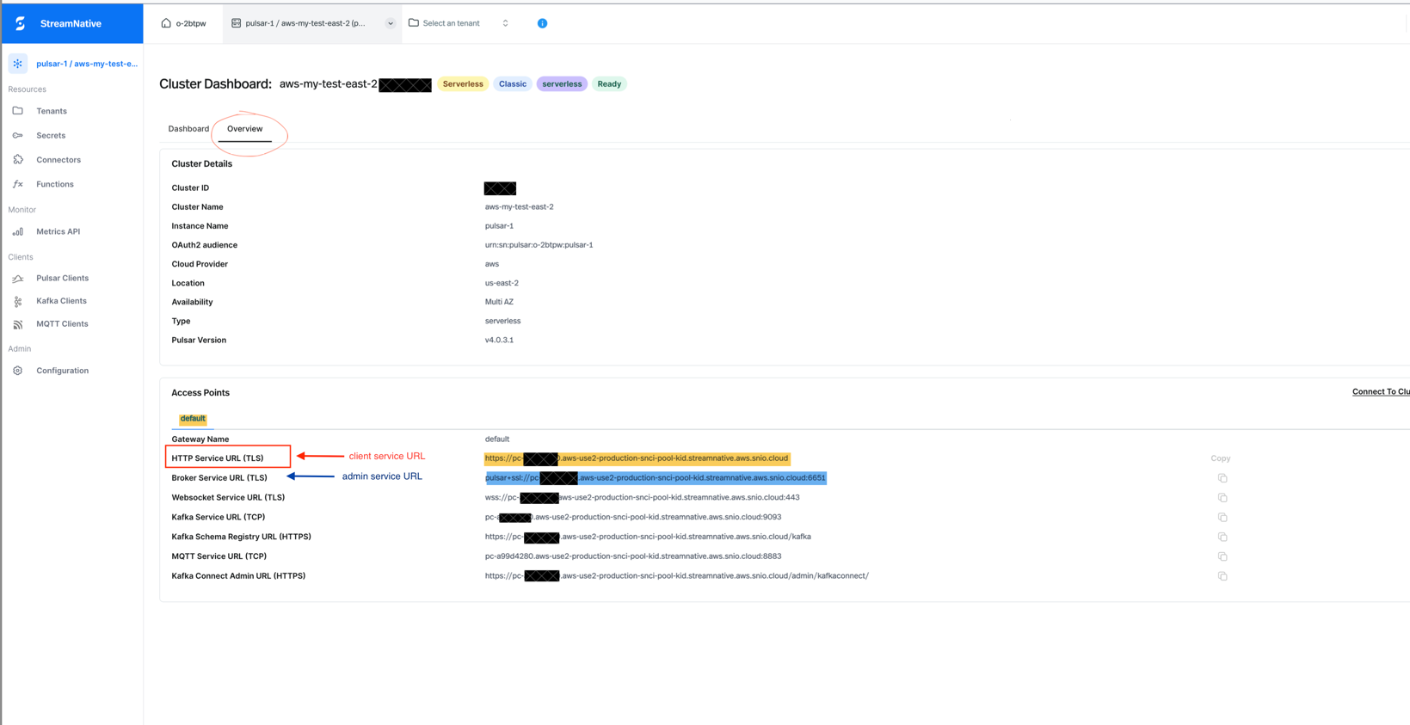The width and height of the screenshot is (1410, 725).
Task: Switch to the Dashboard tab
Action: tap(188, 129)
